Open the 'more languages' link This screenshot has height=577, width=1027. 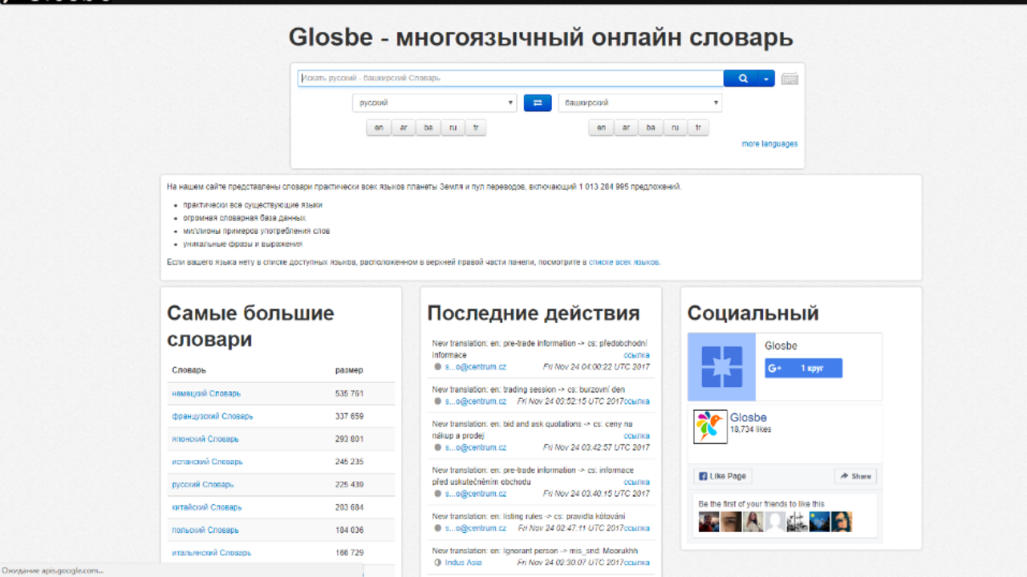[x=769, y=144]
